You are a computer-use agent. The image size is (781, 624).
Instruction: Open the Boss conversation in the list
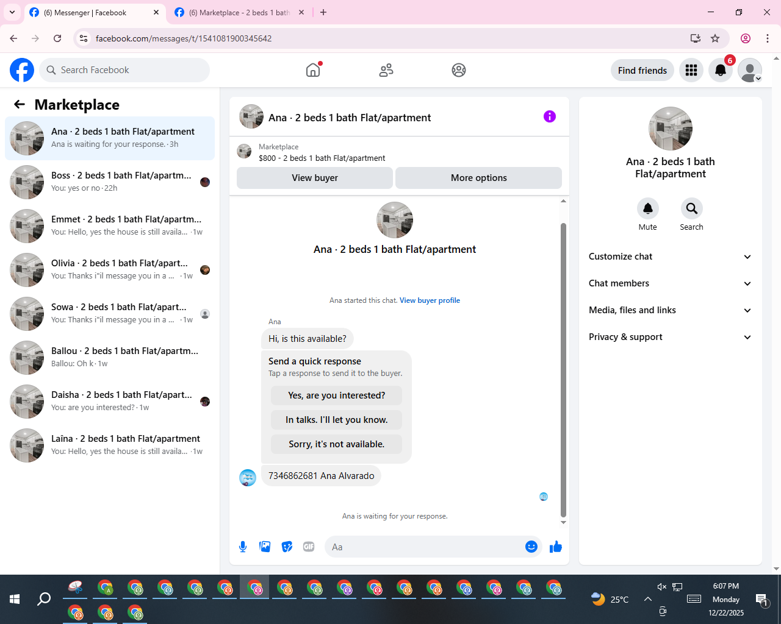[x=110, y=182]
